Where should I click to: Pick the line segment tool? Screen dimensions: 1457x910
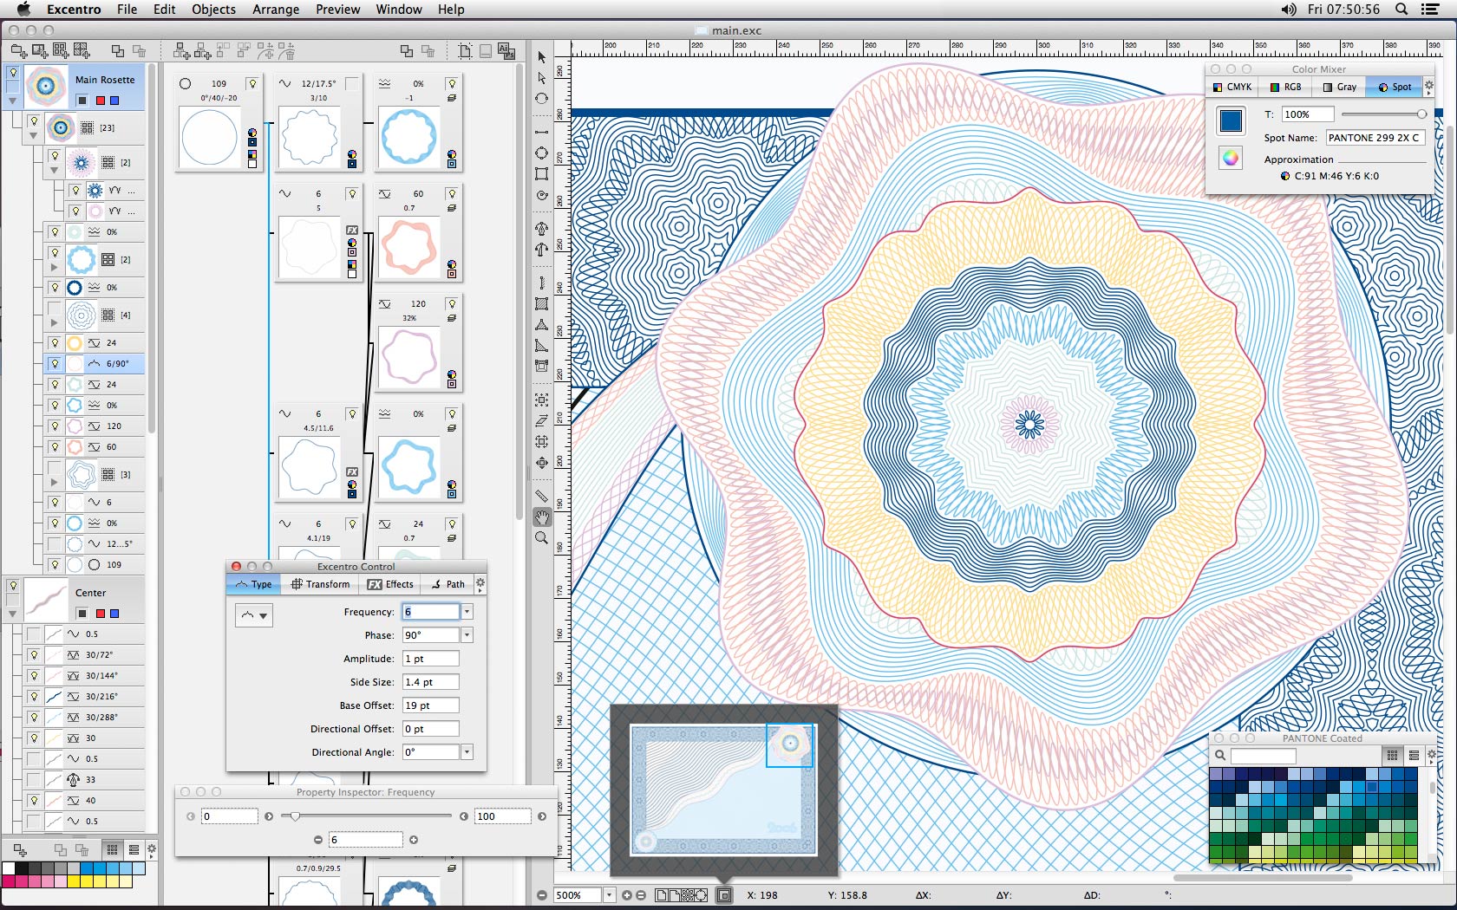[x=542, y=132]
